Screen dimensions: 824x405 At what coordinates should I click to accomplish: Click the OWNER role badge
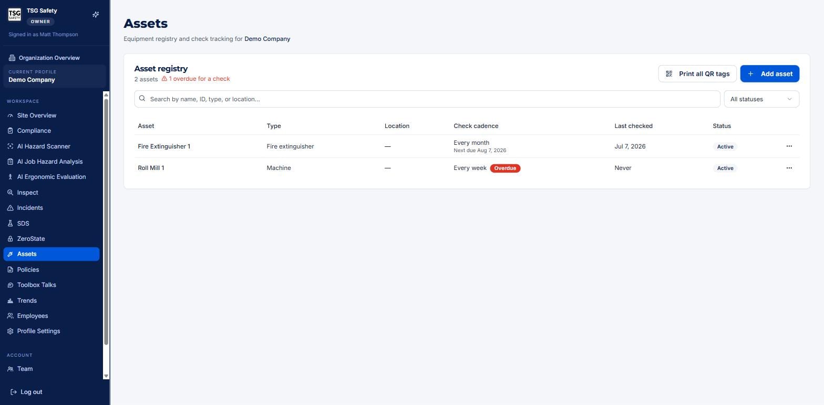coord(40,22)
